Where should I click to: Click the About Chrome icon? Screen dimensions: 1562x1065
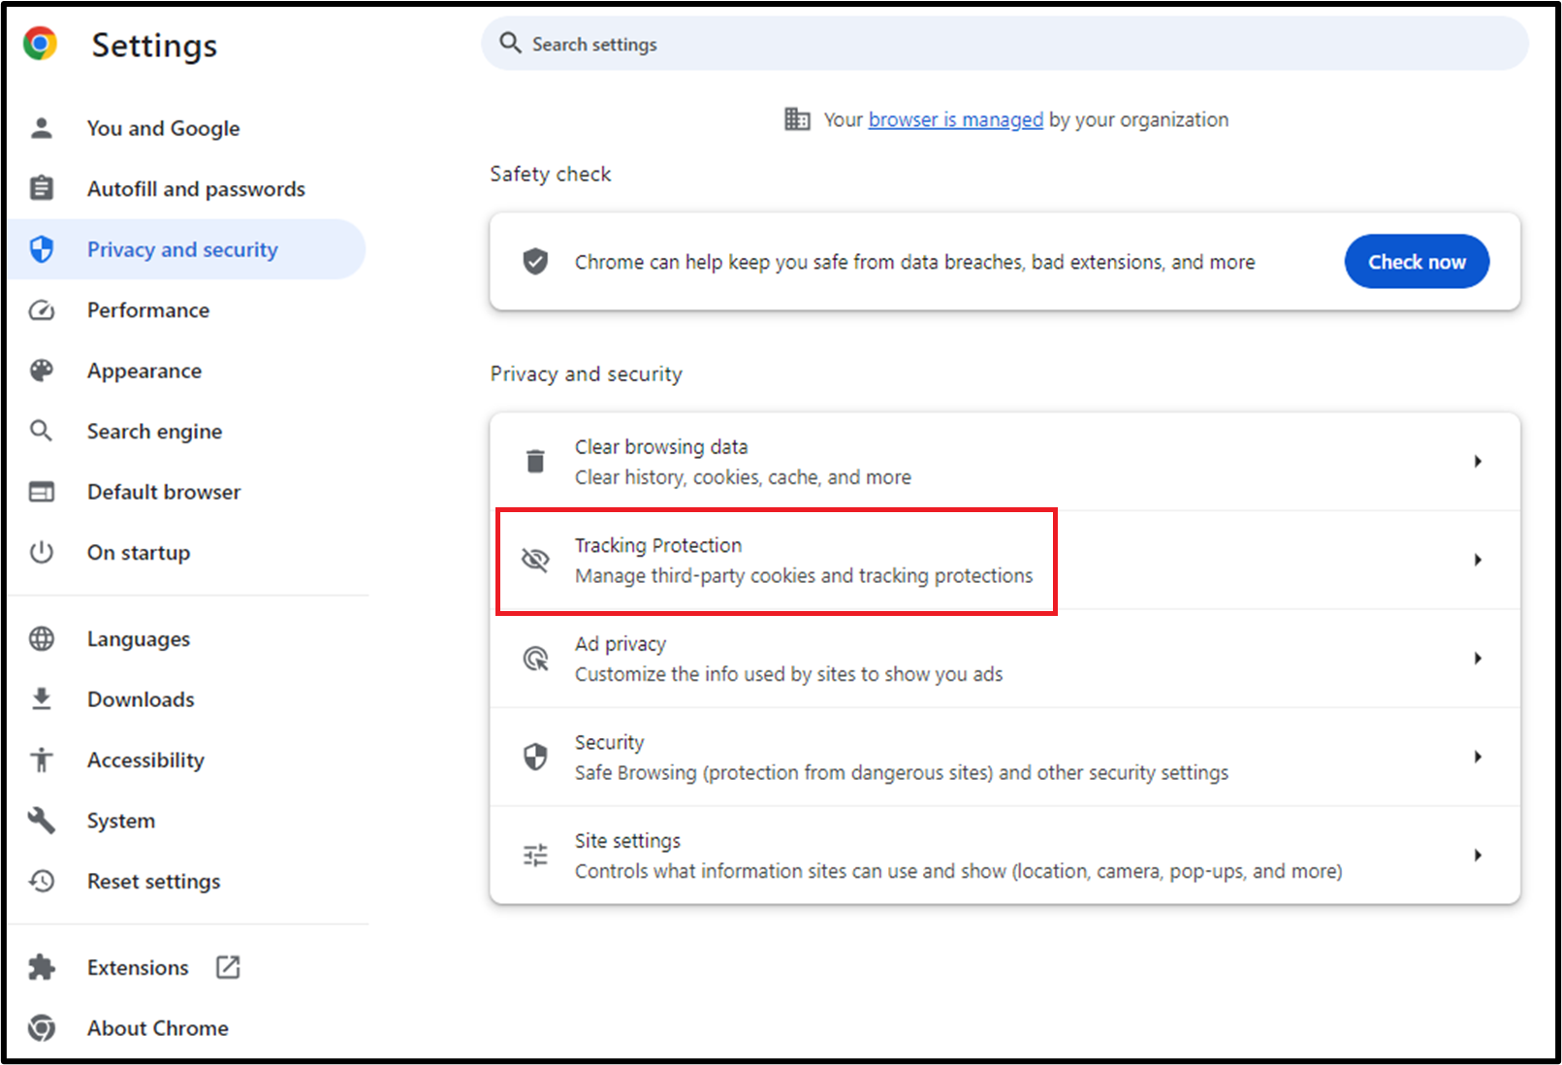[x=41, y=1027]
